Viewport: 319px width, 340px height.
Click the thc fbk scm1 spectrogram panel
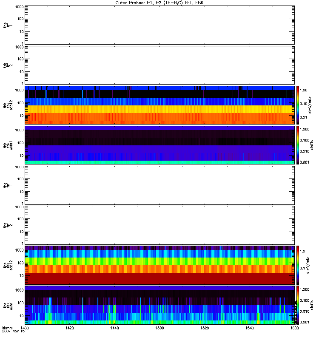pos(159,305)
